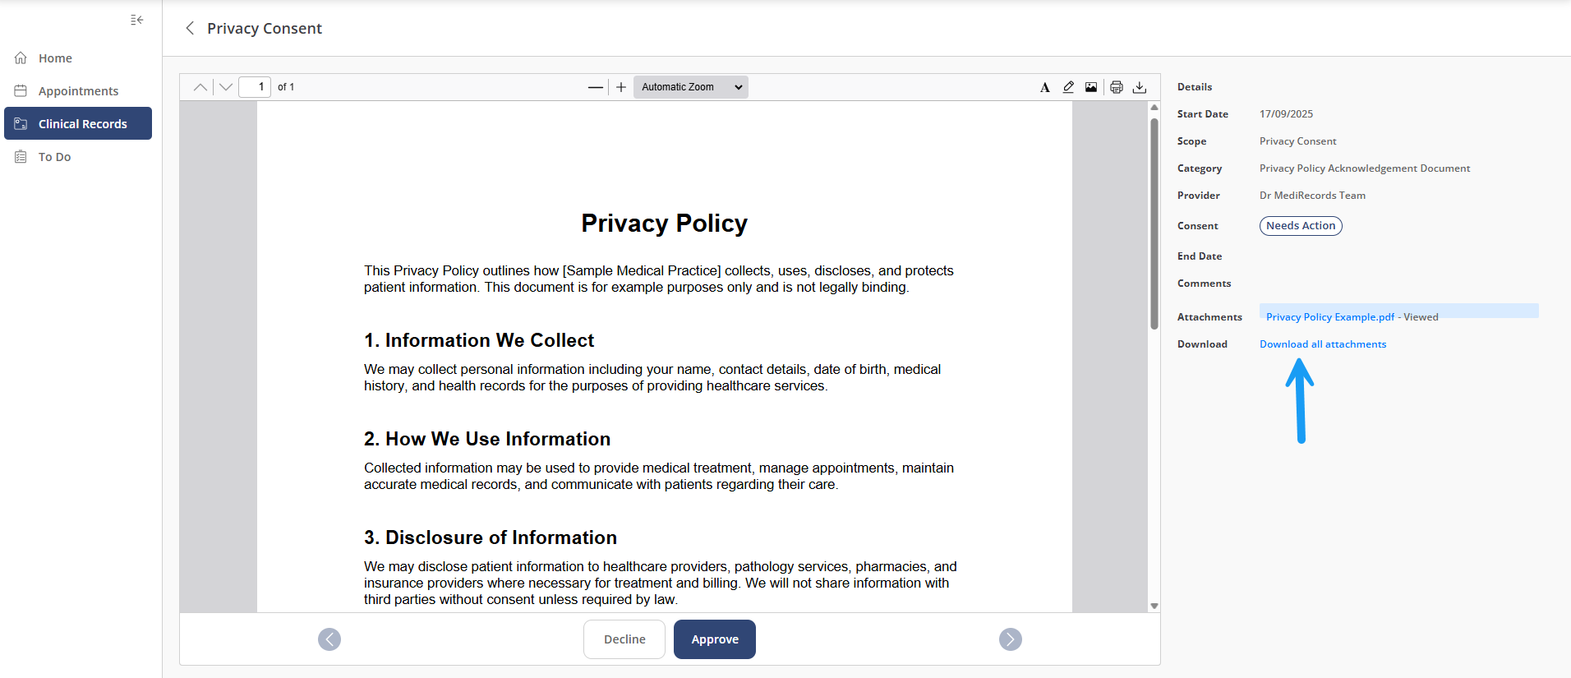Open Home in the sidebar
This screenshot has width=1571, height=678.
pyautogui.click(x=55, y=58)
